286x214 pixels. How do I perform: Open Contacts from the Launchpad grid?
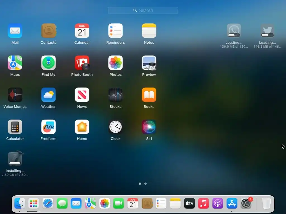(49, 31)
